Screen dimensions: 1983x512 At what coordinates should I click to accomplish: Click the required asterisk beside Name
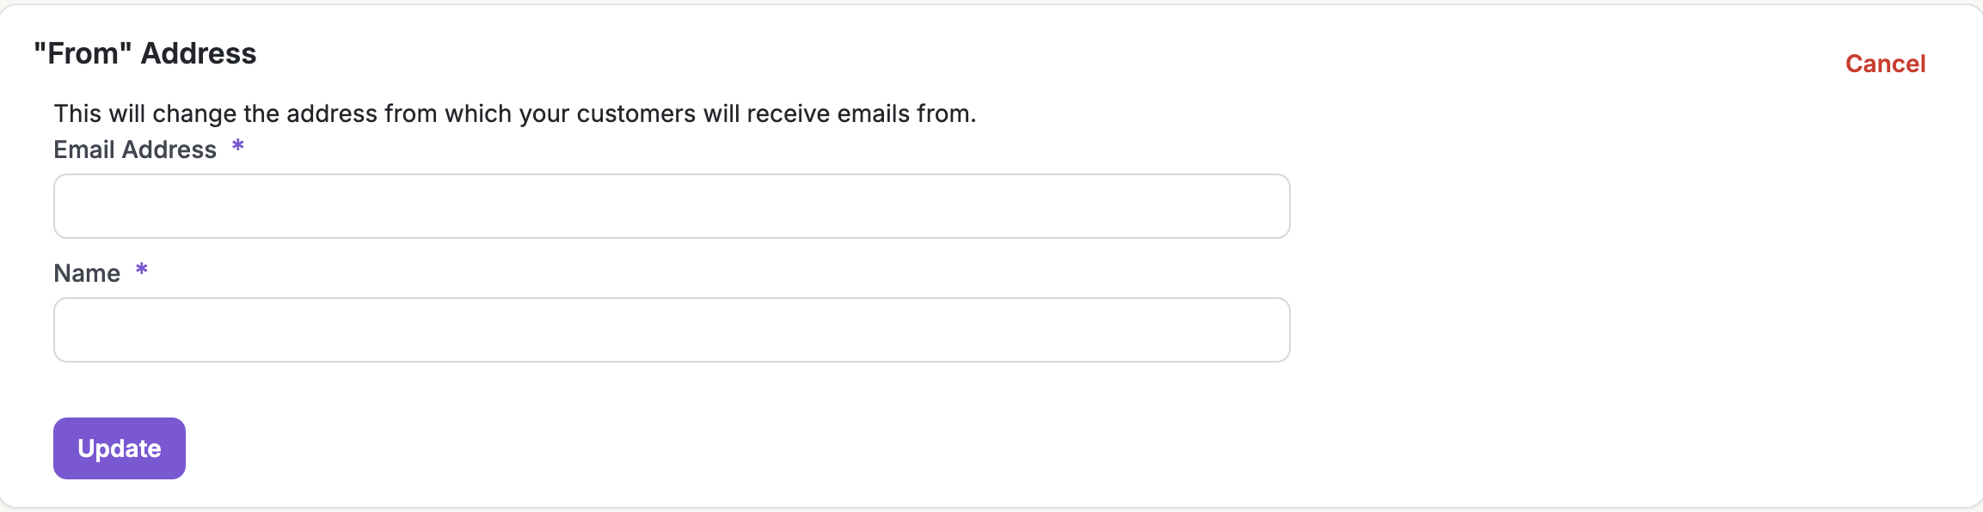coord(142,271)
